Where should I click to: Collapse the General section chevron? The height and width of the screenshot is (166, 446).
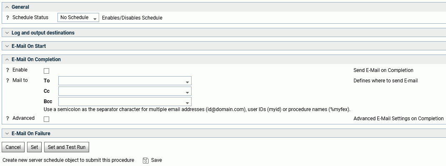(7, 7)
